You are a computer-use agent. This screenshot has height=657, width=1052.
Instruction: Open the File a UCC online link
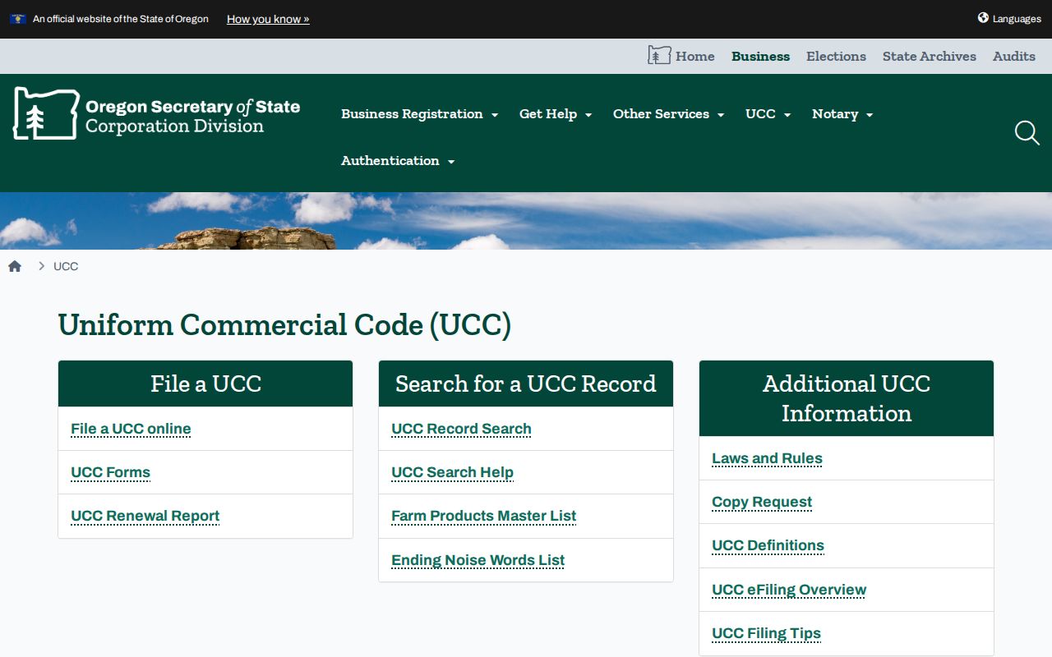[131, 429]
